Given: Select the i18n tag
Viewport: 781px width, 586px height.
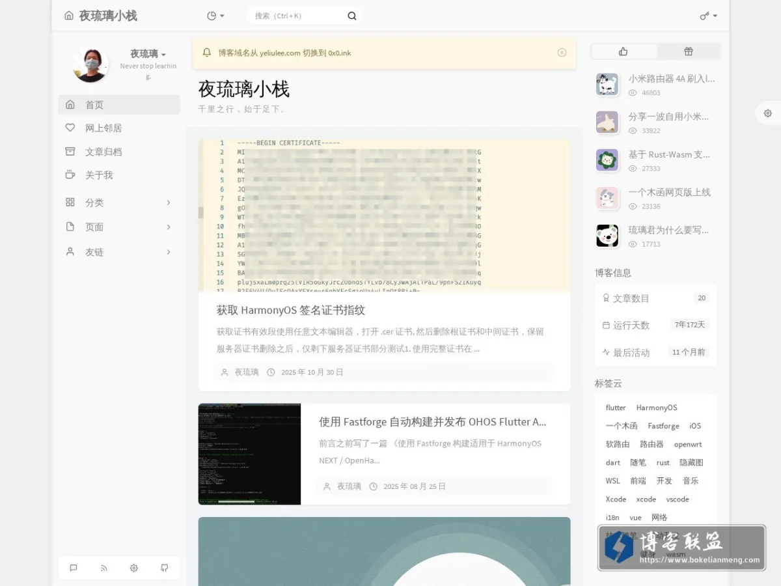Looking at the screenshot, I should 612,517.
